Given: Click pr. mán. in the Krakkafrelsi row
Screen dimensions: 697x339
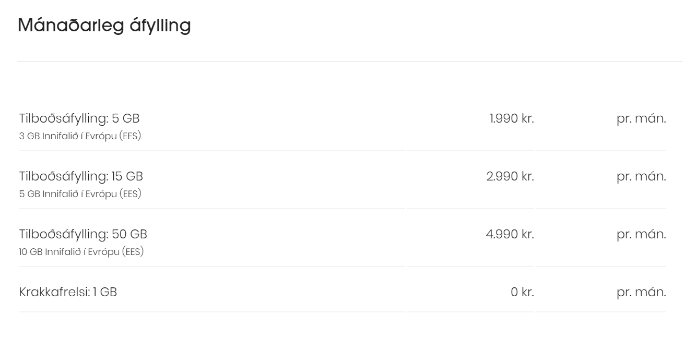Looking at the screenshot, I should (x=641, y=292).
